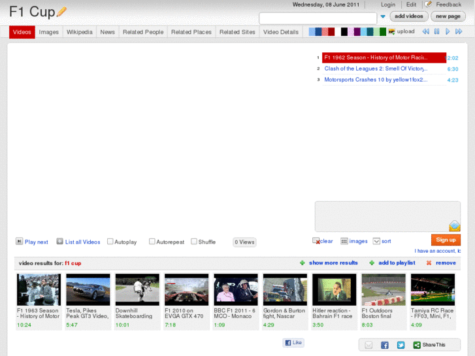Open the Gordon & Burton fight thumbnail
Screen dimensions: 475x356
pos(285,289)
